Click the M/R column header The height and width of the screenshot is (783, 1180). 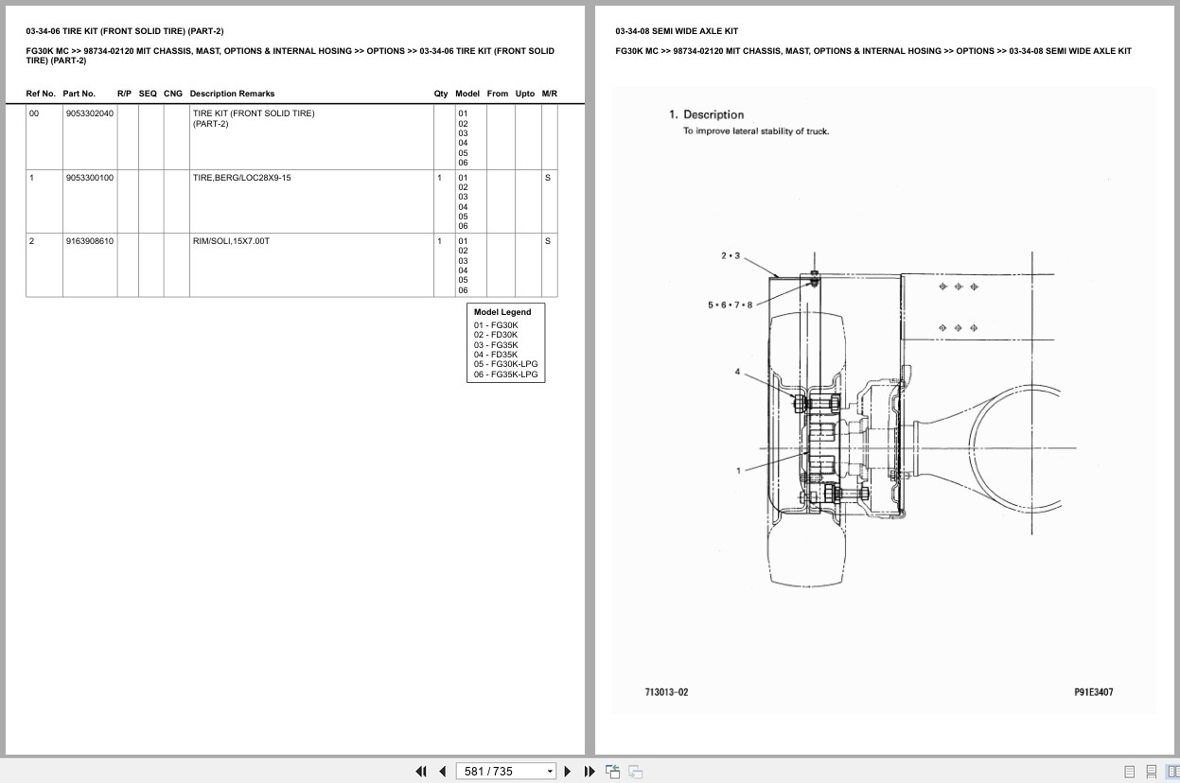click(x=550, y=94)
